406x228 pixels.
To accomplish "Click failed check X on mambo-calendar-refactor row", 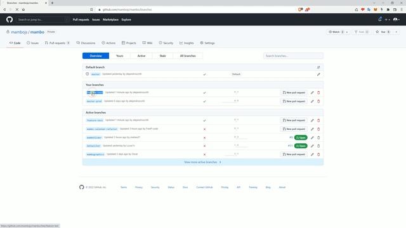I will (204, 129).
